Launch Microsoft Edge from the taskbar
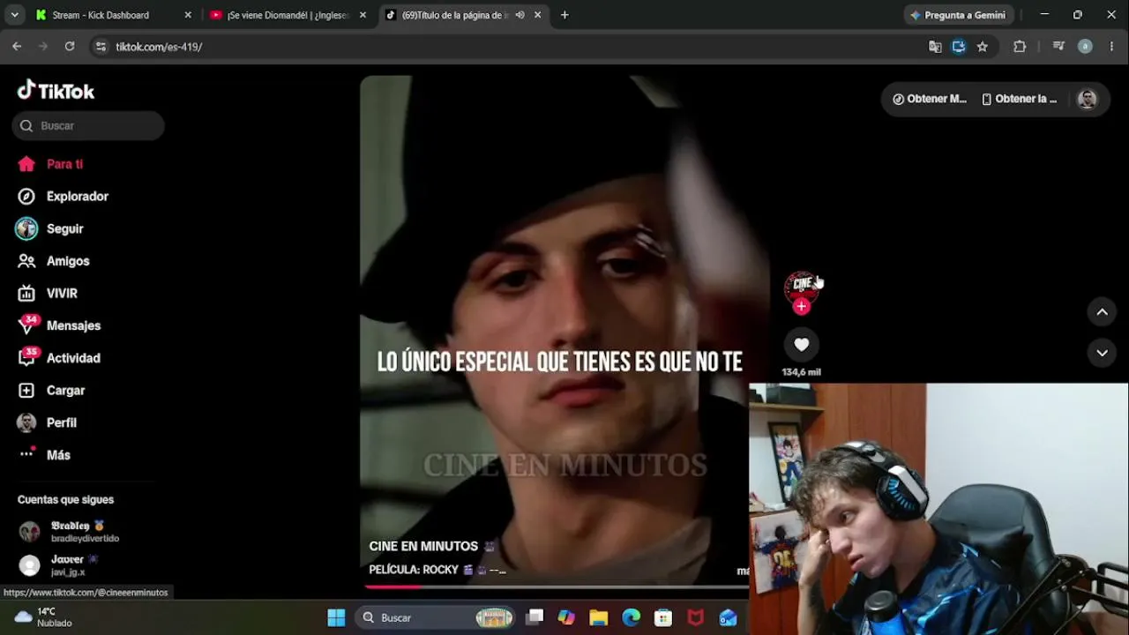 pyautogui.click(x=631, y=617)
